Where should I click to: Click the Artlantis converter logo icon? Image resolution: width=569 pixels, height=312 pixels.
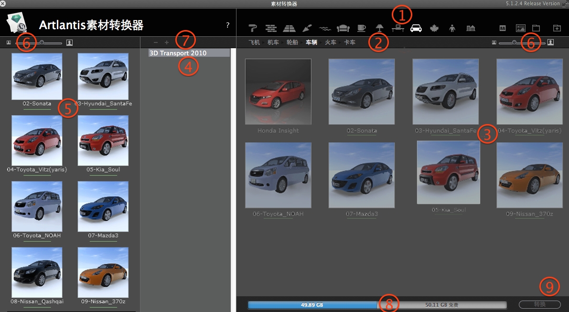17,23
